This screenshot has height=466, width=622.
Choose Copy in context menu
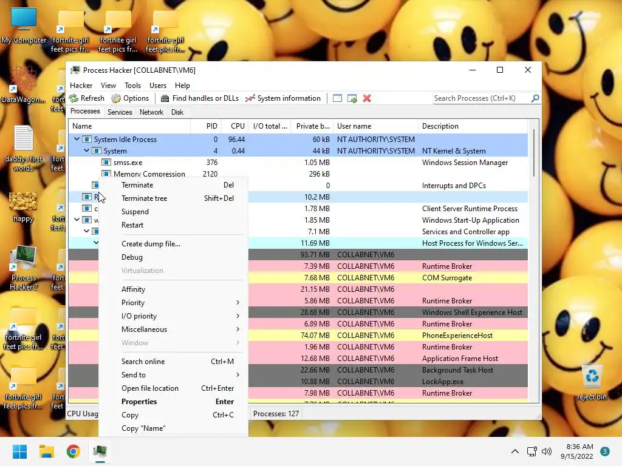174,415
